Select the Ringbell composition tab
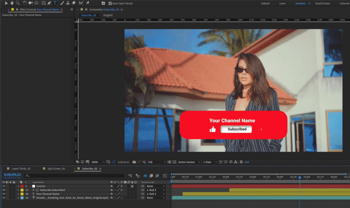The height and width of the screenshot is (208, 350). 108,15
